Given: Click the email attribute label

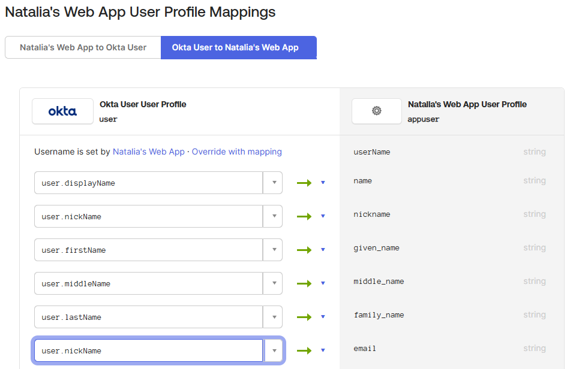Looking at the screenshot, I should (365, 348).
